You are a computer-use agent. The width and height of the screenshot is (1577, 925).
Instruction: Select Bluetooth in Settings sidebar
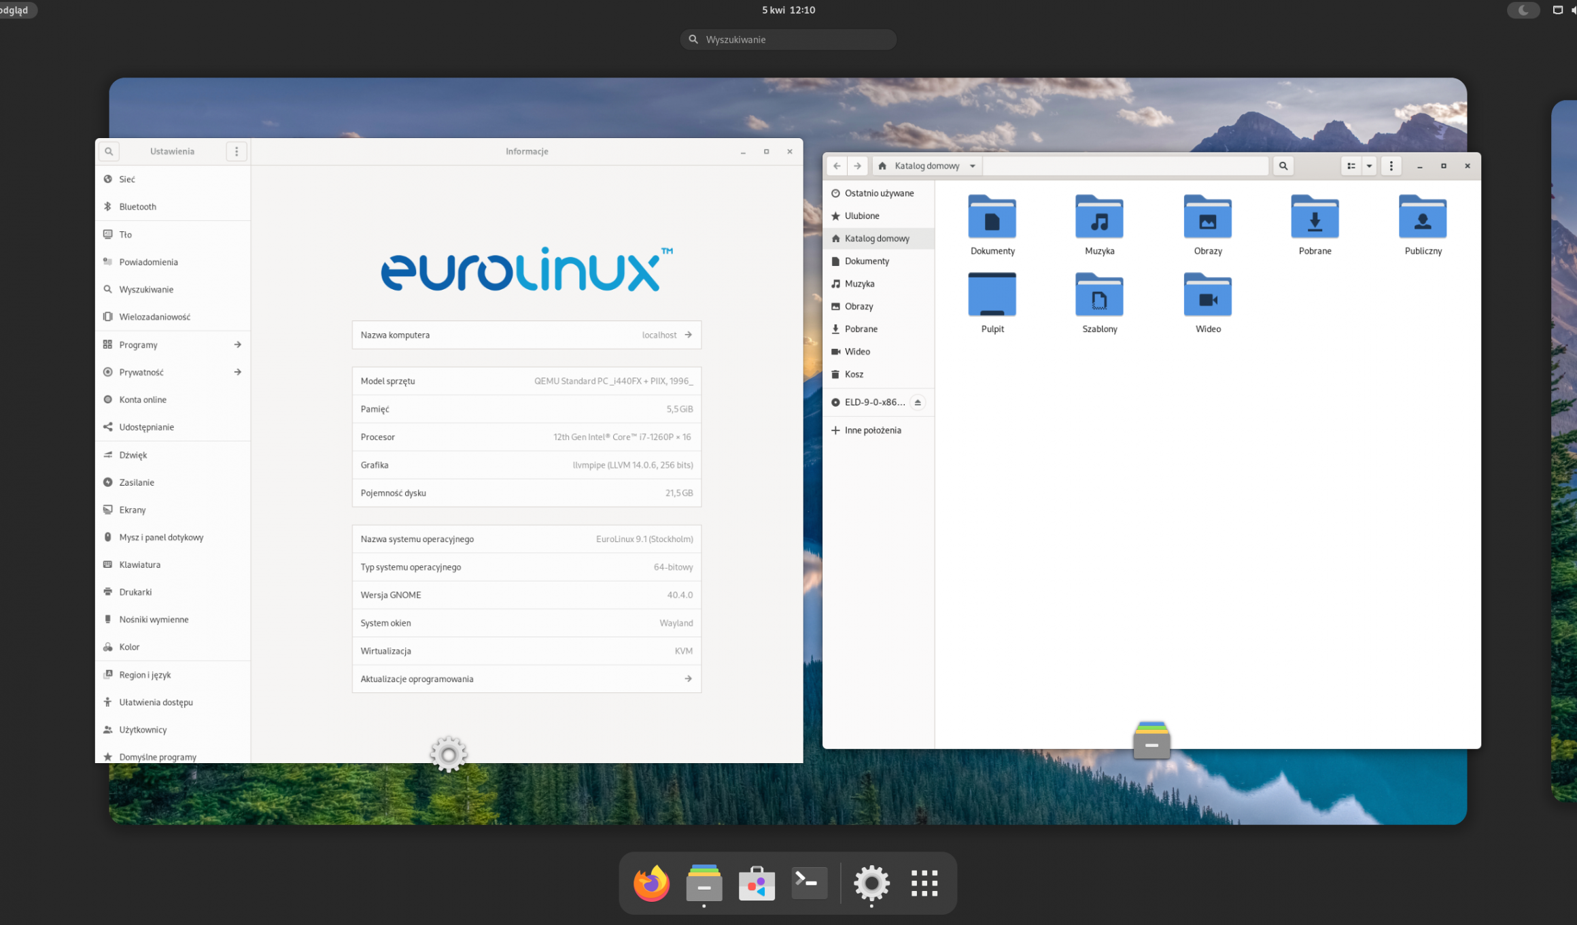137,207
